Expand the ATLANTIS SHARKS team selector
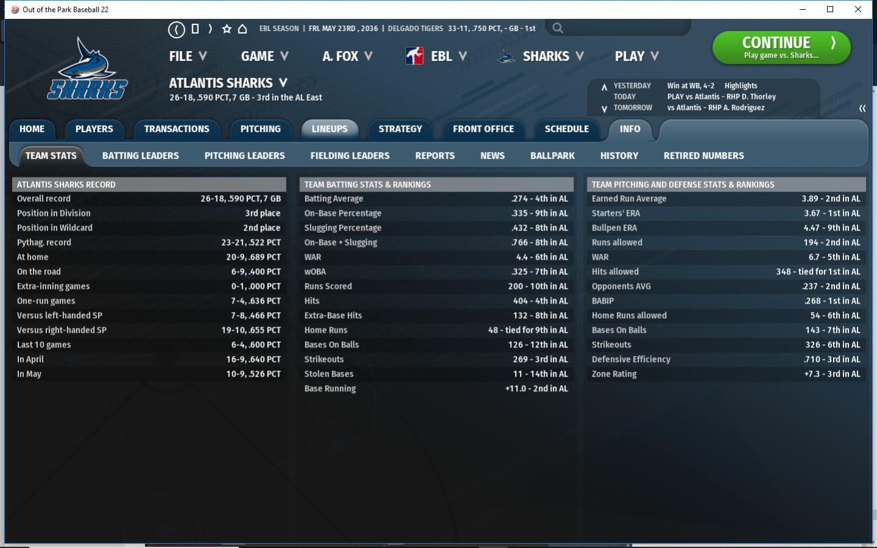877x548 pixels. click(x=228, y=83)
